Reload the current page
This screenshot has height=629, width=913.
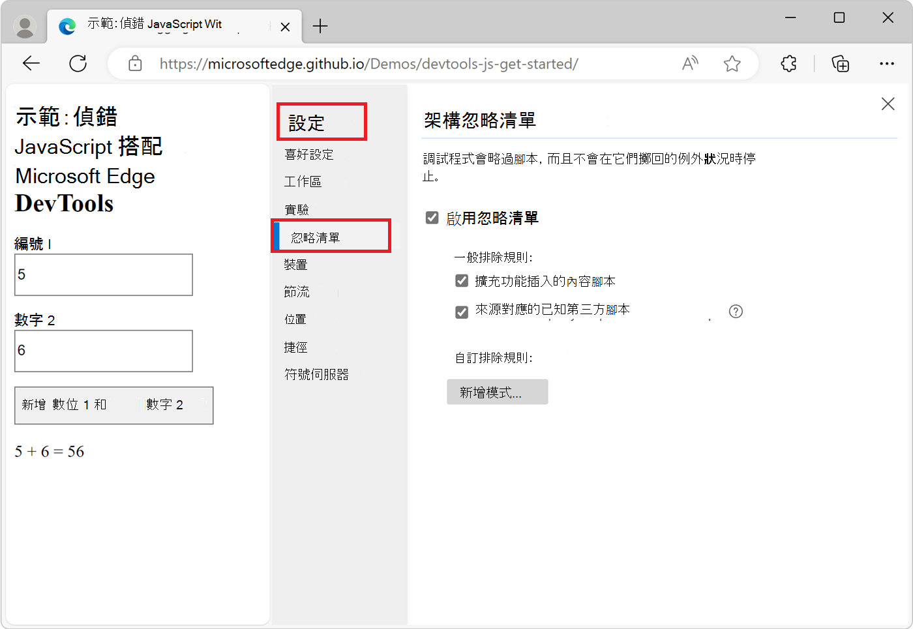coord(78,63)
